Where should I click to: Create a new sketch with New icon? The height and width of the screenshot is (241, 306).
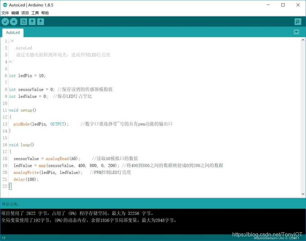(x=23, y=21)
